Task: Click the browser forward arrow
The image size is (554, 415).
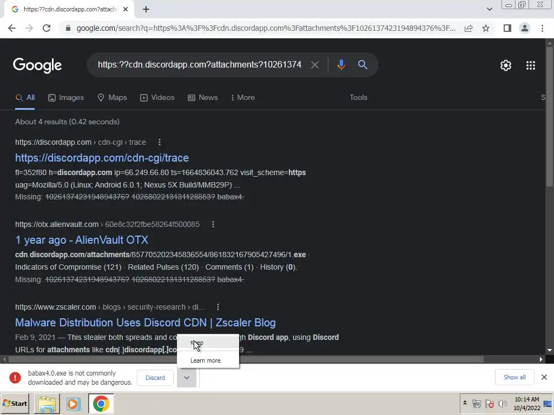Action: point(29,28)
